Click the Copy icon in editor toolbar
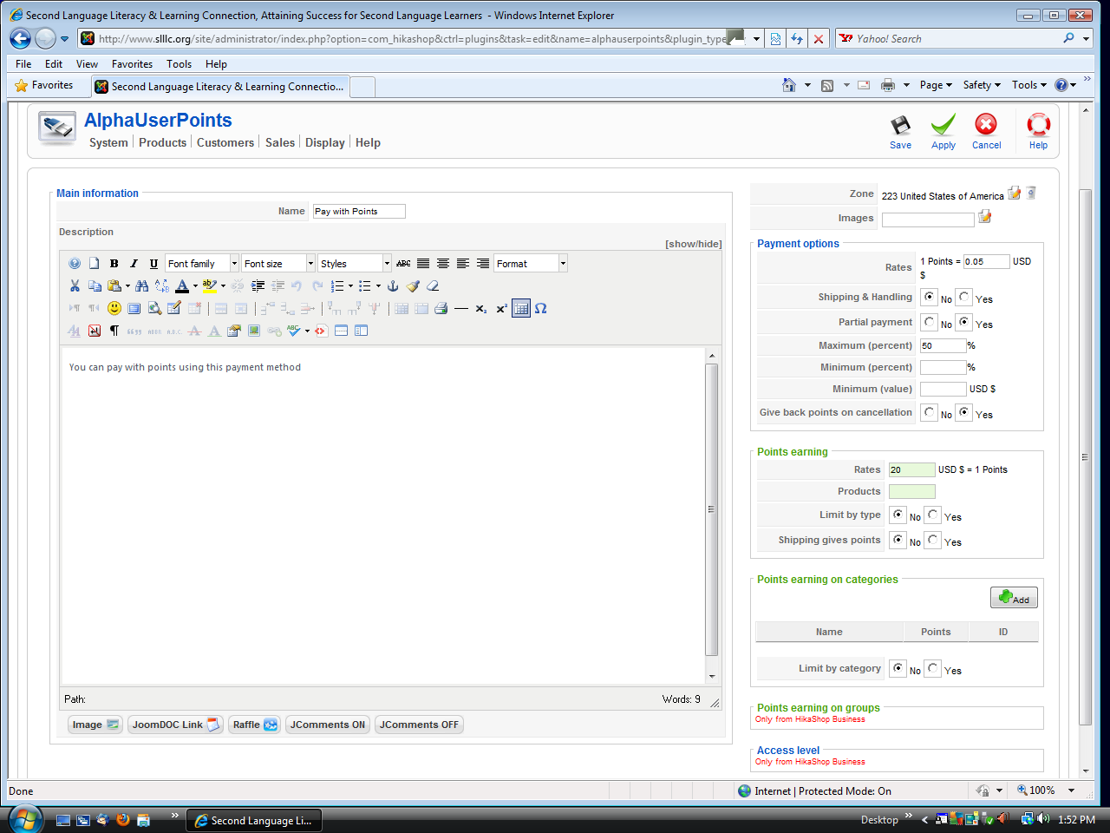Screen dimensions: 1110x833 point(95,286)
